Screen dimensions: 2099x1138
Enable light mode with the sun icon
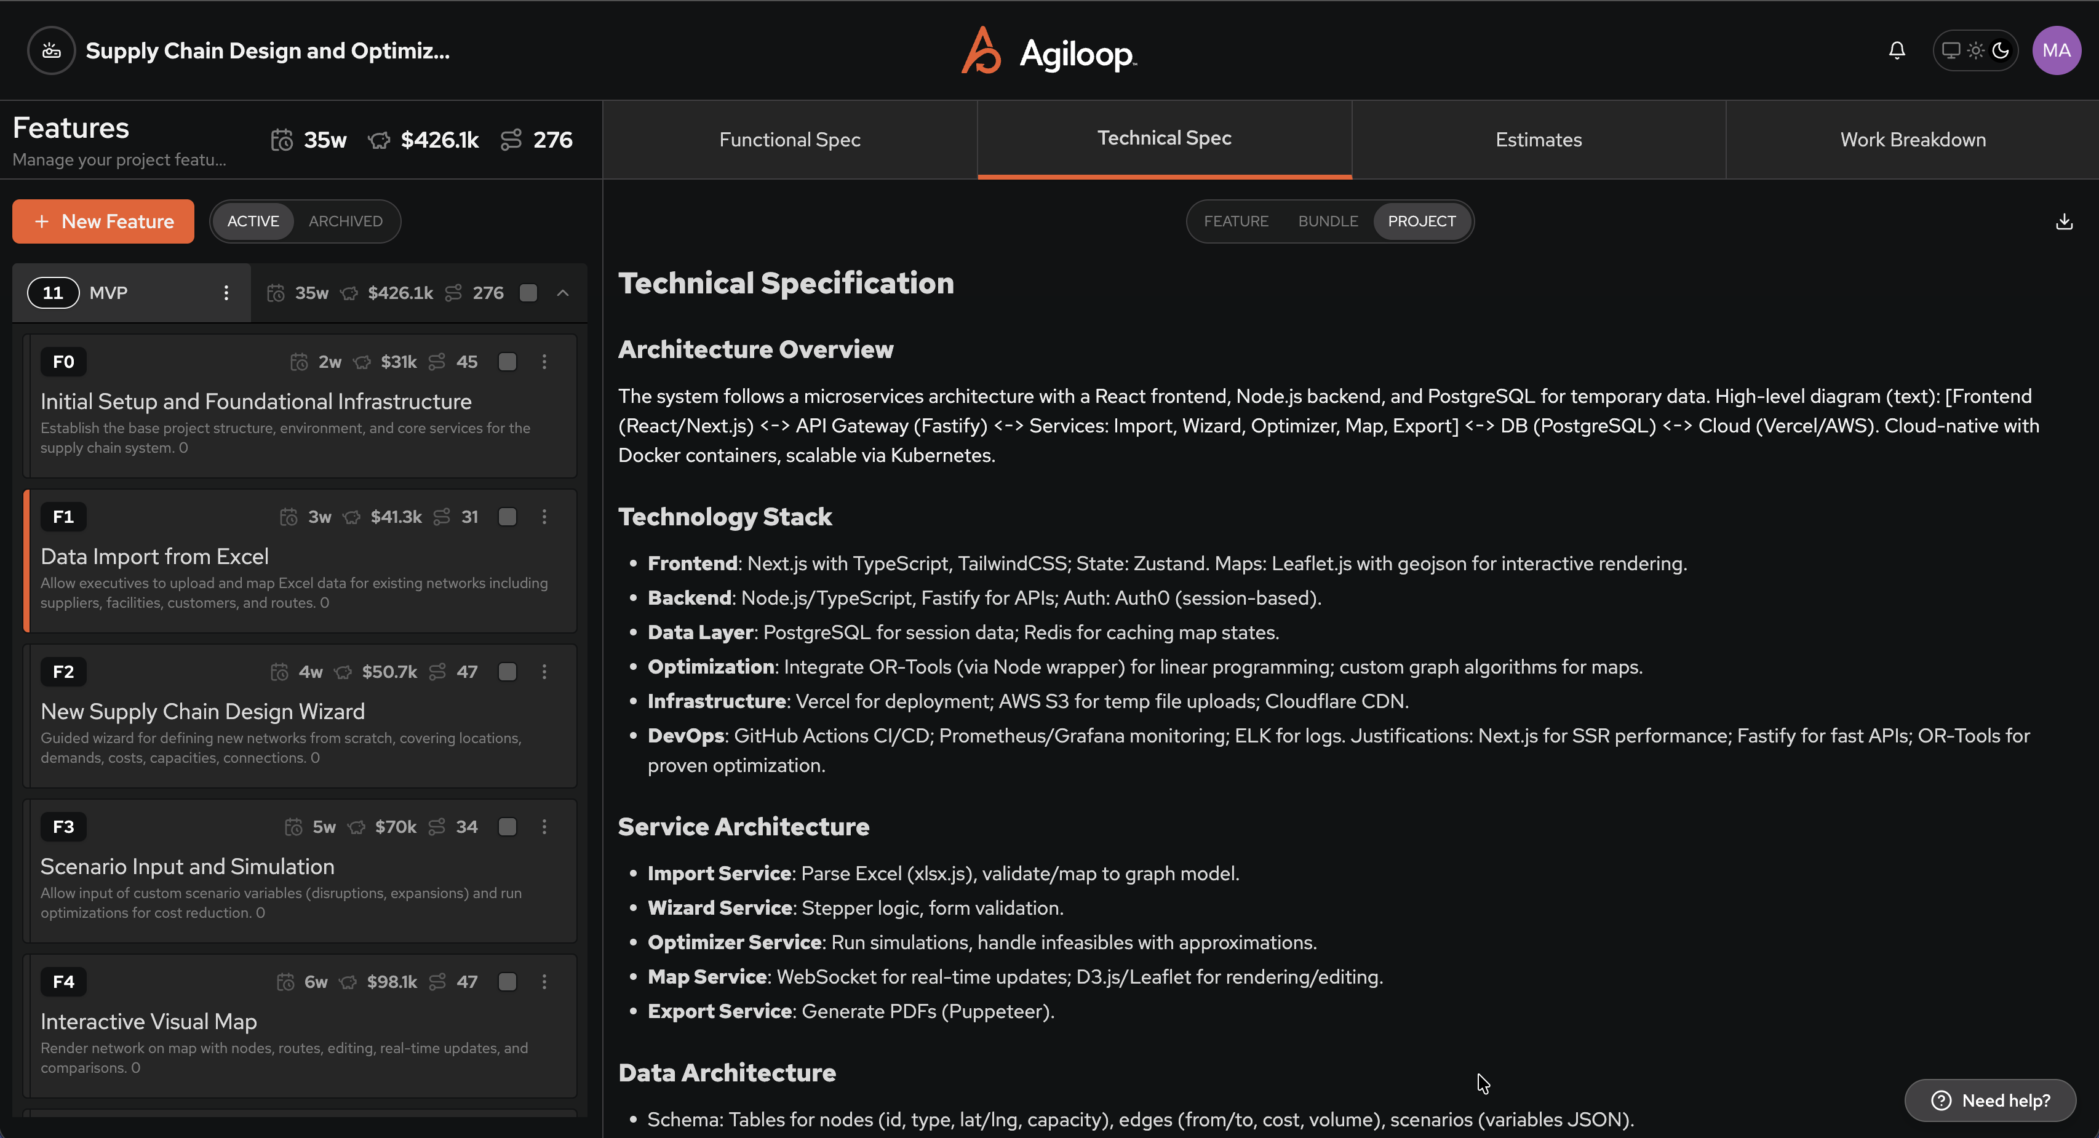[1975, 50]
